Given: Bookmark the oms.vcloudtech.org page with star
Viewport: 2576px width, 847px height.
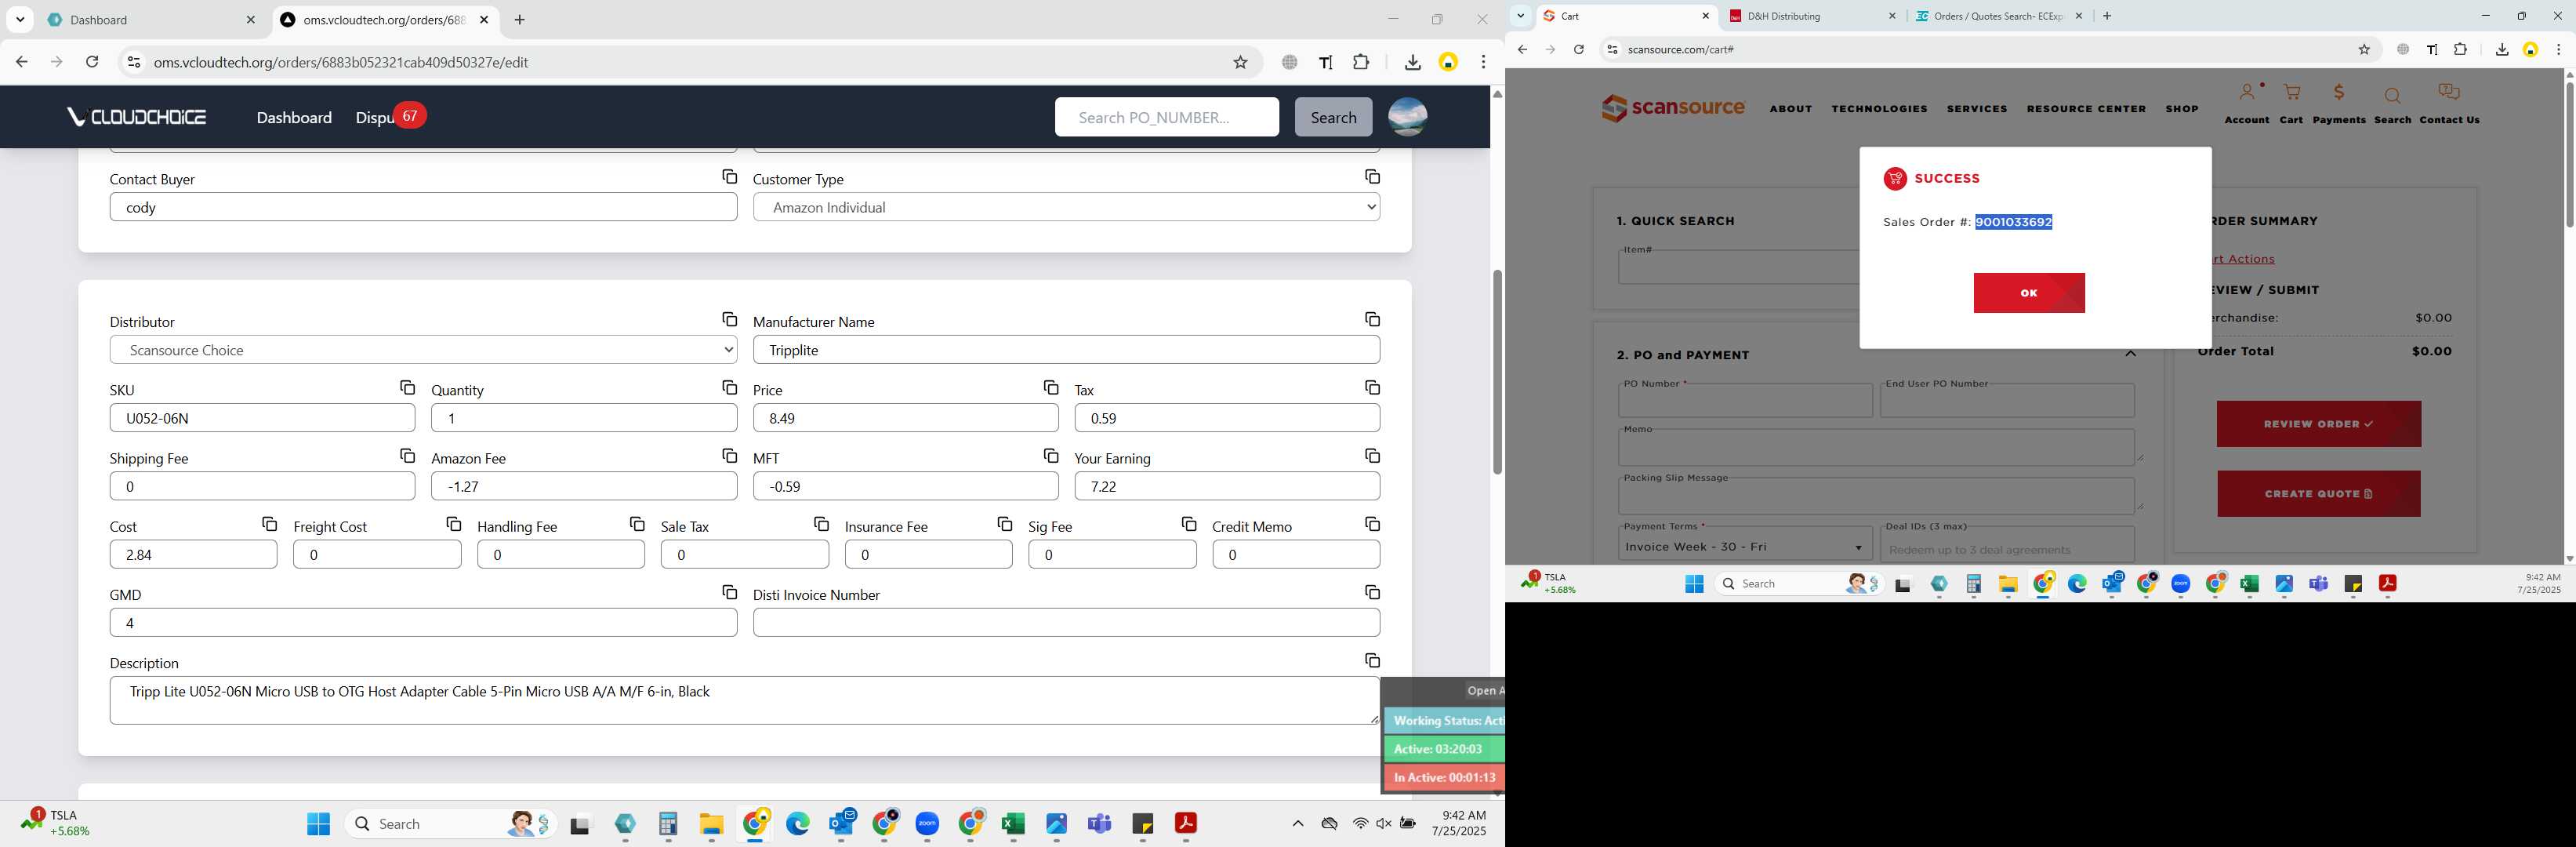Looking at the screenshot, I should pyautogui.click(x=1240, y=62).
